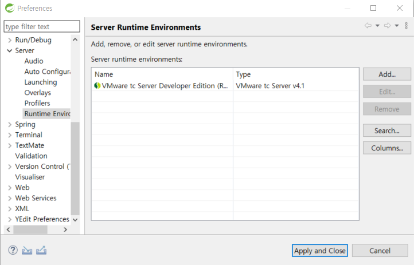Image resolution: width=414 pixels, height=265 pixels.
Task: Click the tree scroll down arrow
Action: pos(75,220)
